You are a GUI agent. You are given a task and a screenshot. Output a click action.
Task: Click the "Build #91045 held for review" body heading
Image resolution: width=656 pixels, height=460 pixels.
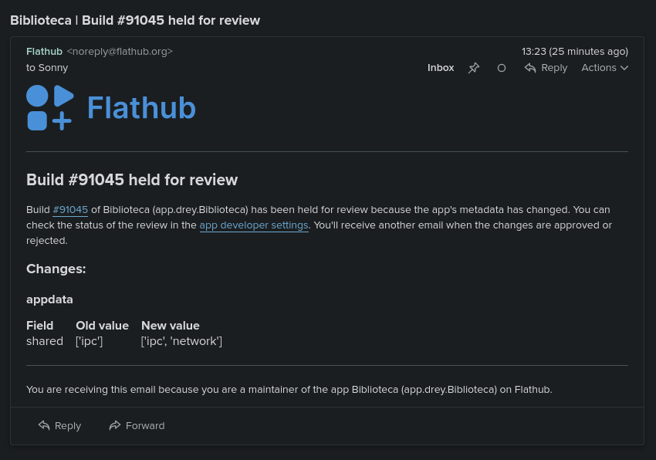pos(132,180)
